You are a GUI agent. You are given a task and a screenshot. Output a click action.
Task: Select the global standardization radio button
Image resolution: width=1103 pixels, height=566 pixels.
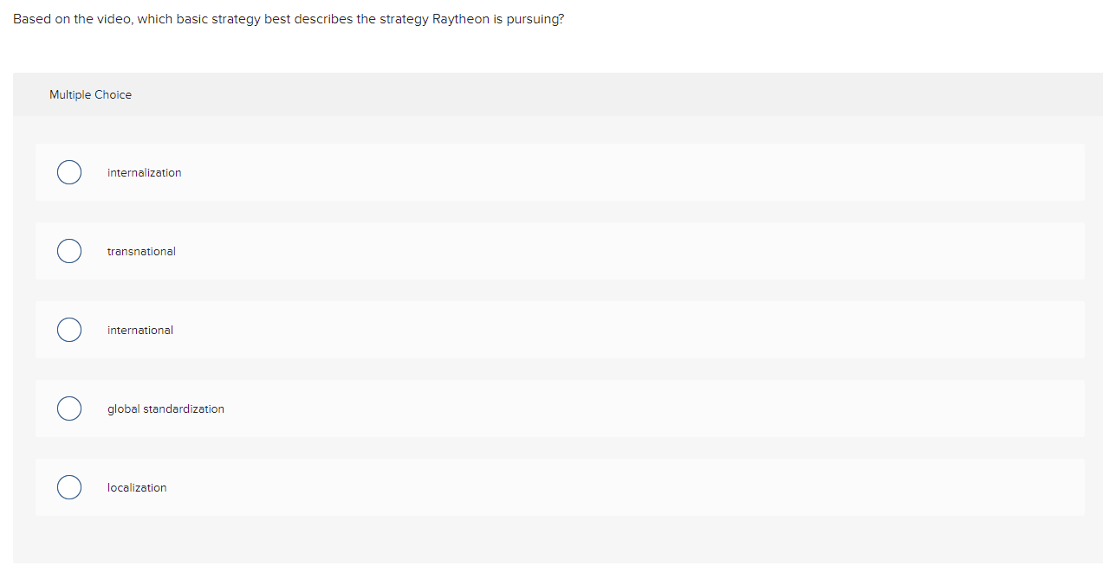69,408
